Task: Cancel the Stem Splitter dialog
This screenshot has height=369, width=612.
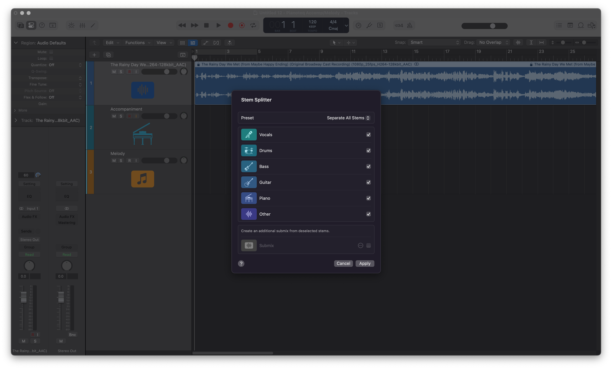Action: pyautogui.click(x=343, y=264)
